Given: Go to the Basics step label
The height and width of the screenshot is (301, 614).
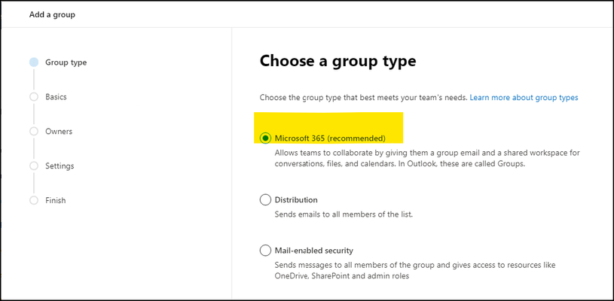Looking at the screenshot, I should (56, 97).
